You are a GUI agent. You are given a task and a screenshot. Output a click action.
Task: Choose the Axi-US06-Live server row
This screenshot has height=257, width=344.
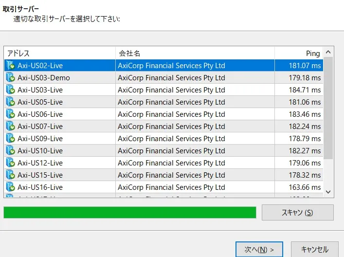coord(163,114)
